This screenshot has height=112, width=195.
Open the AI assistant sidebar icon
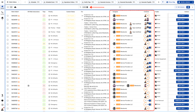(2, 18)
